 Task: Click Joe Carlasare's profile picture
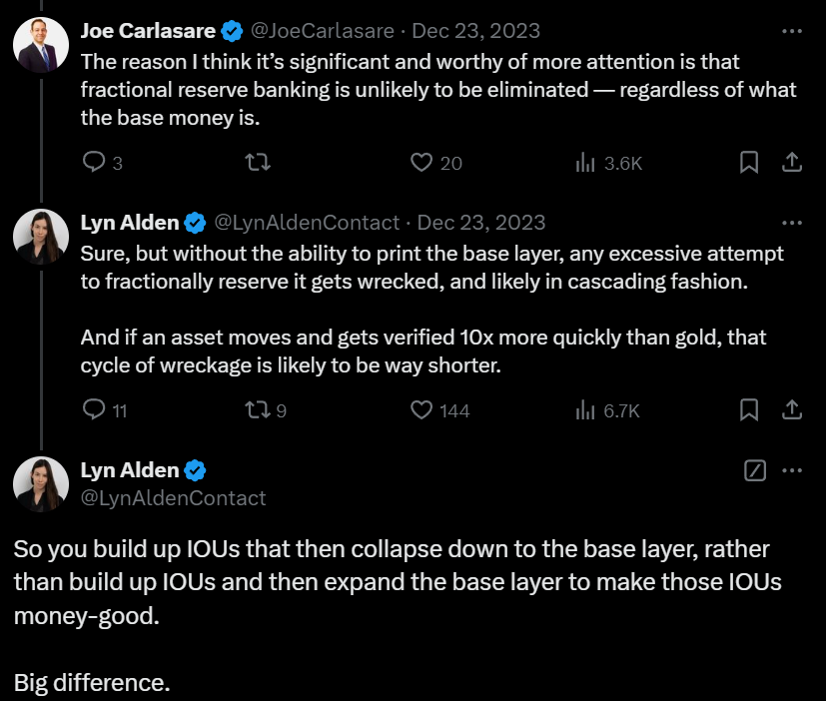41,45
